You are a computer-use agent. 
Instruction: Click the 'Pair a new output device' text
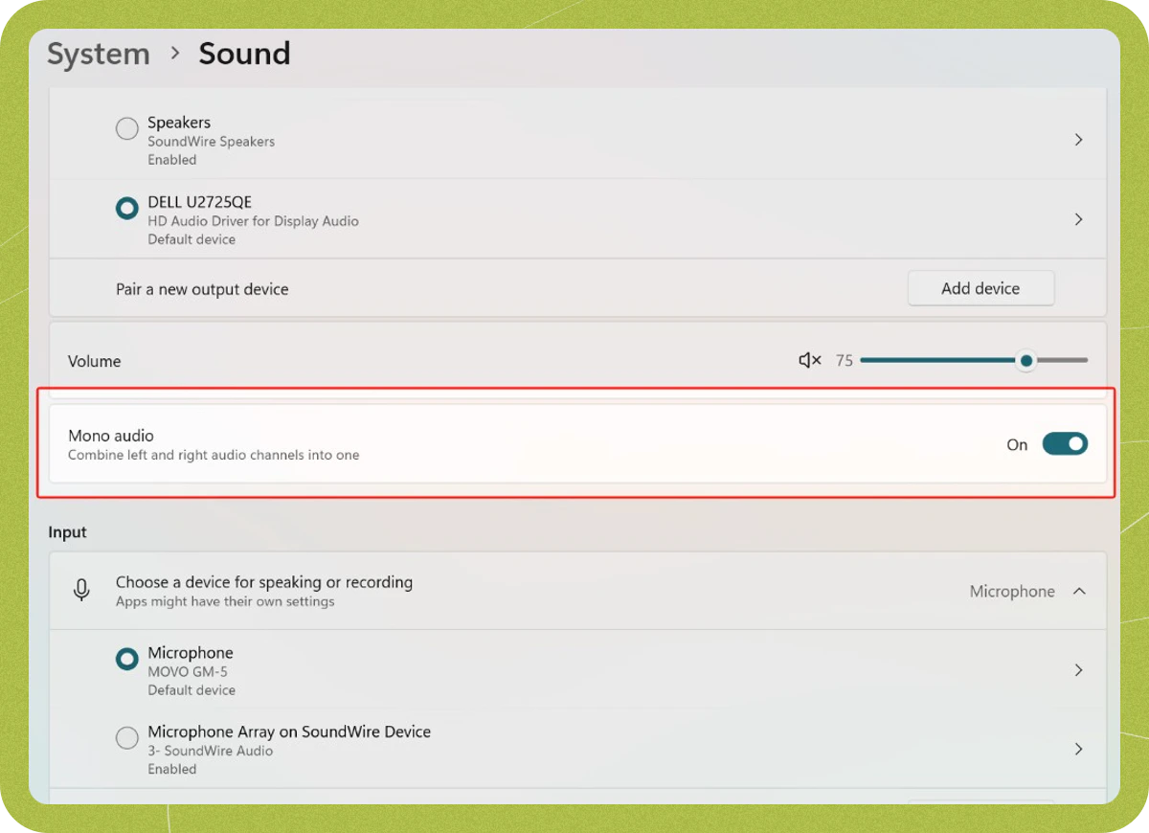click(202, 289)
